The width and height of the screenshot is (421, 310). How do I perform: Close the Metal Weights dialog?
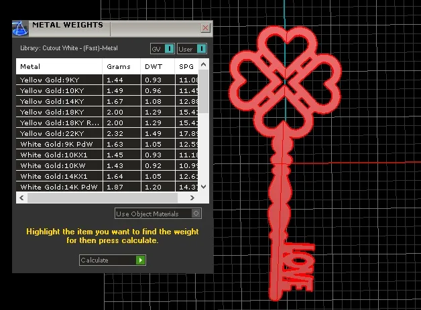[x=205, y=27]
